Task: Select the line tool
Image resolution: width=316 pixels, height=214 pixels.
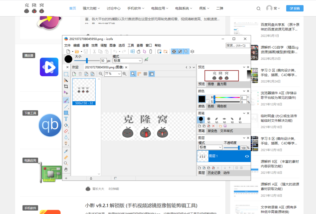Action: click(x=66, y=107)
